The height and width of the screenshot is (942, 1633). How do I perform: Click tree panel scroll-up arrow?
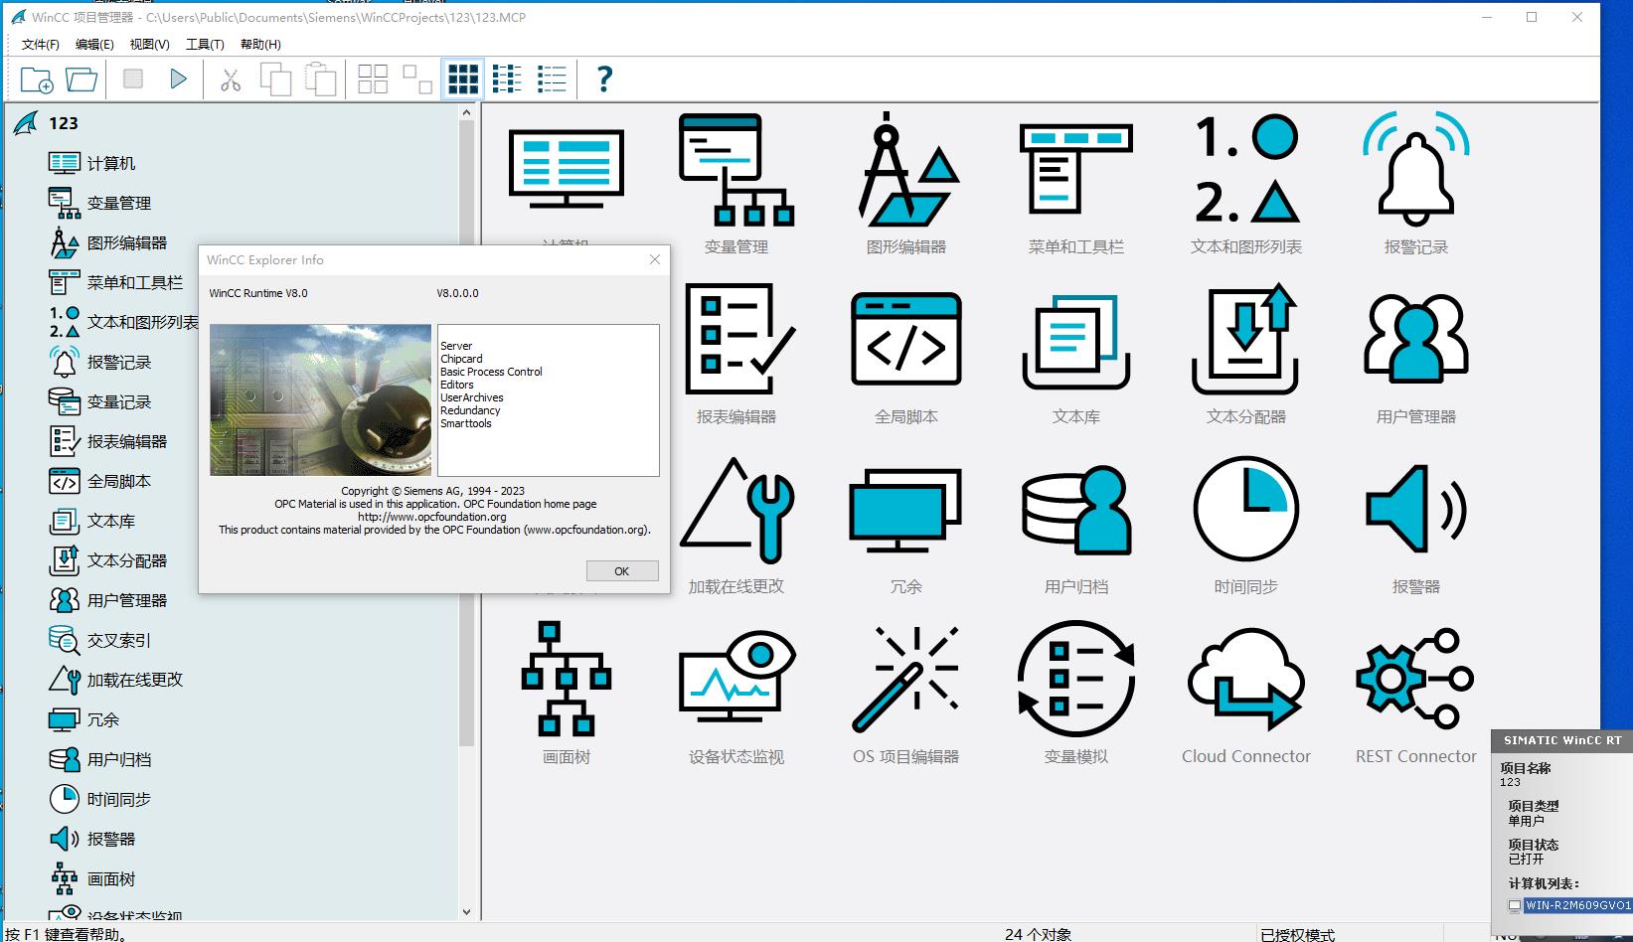click(466, 112)
